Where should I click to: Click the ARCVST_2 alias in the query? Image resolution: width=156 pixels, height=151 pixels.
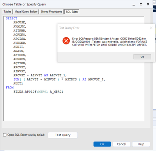click(96, 79)
